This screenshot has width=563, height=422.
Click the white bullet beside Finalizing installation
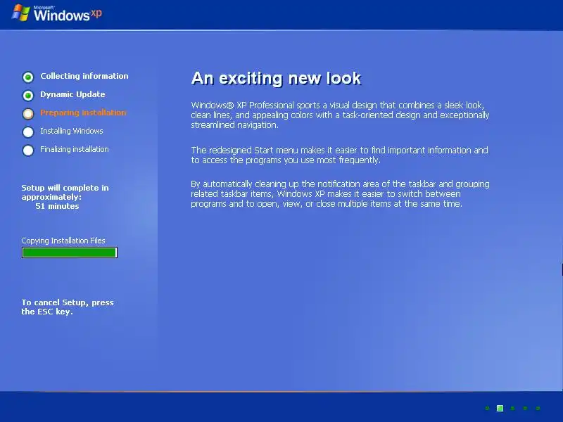tap(28, 150)
